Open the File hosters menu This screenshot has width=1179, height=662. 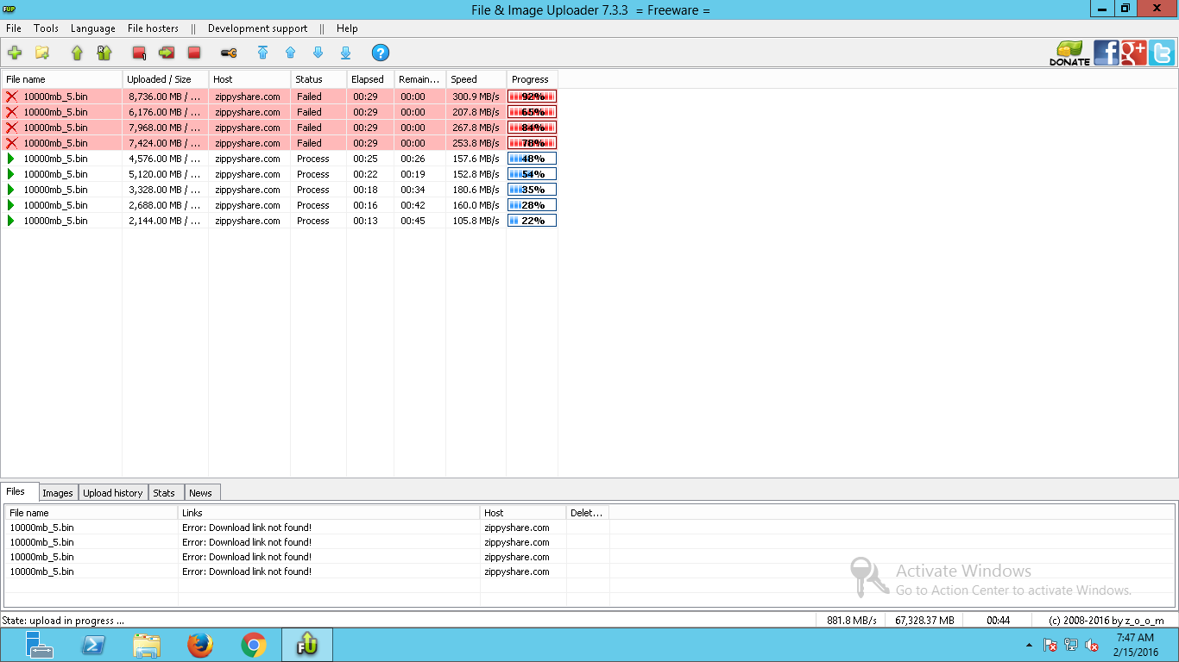[153, 28]
